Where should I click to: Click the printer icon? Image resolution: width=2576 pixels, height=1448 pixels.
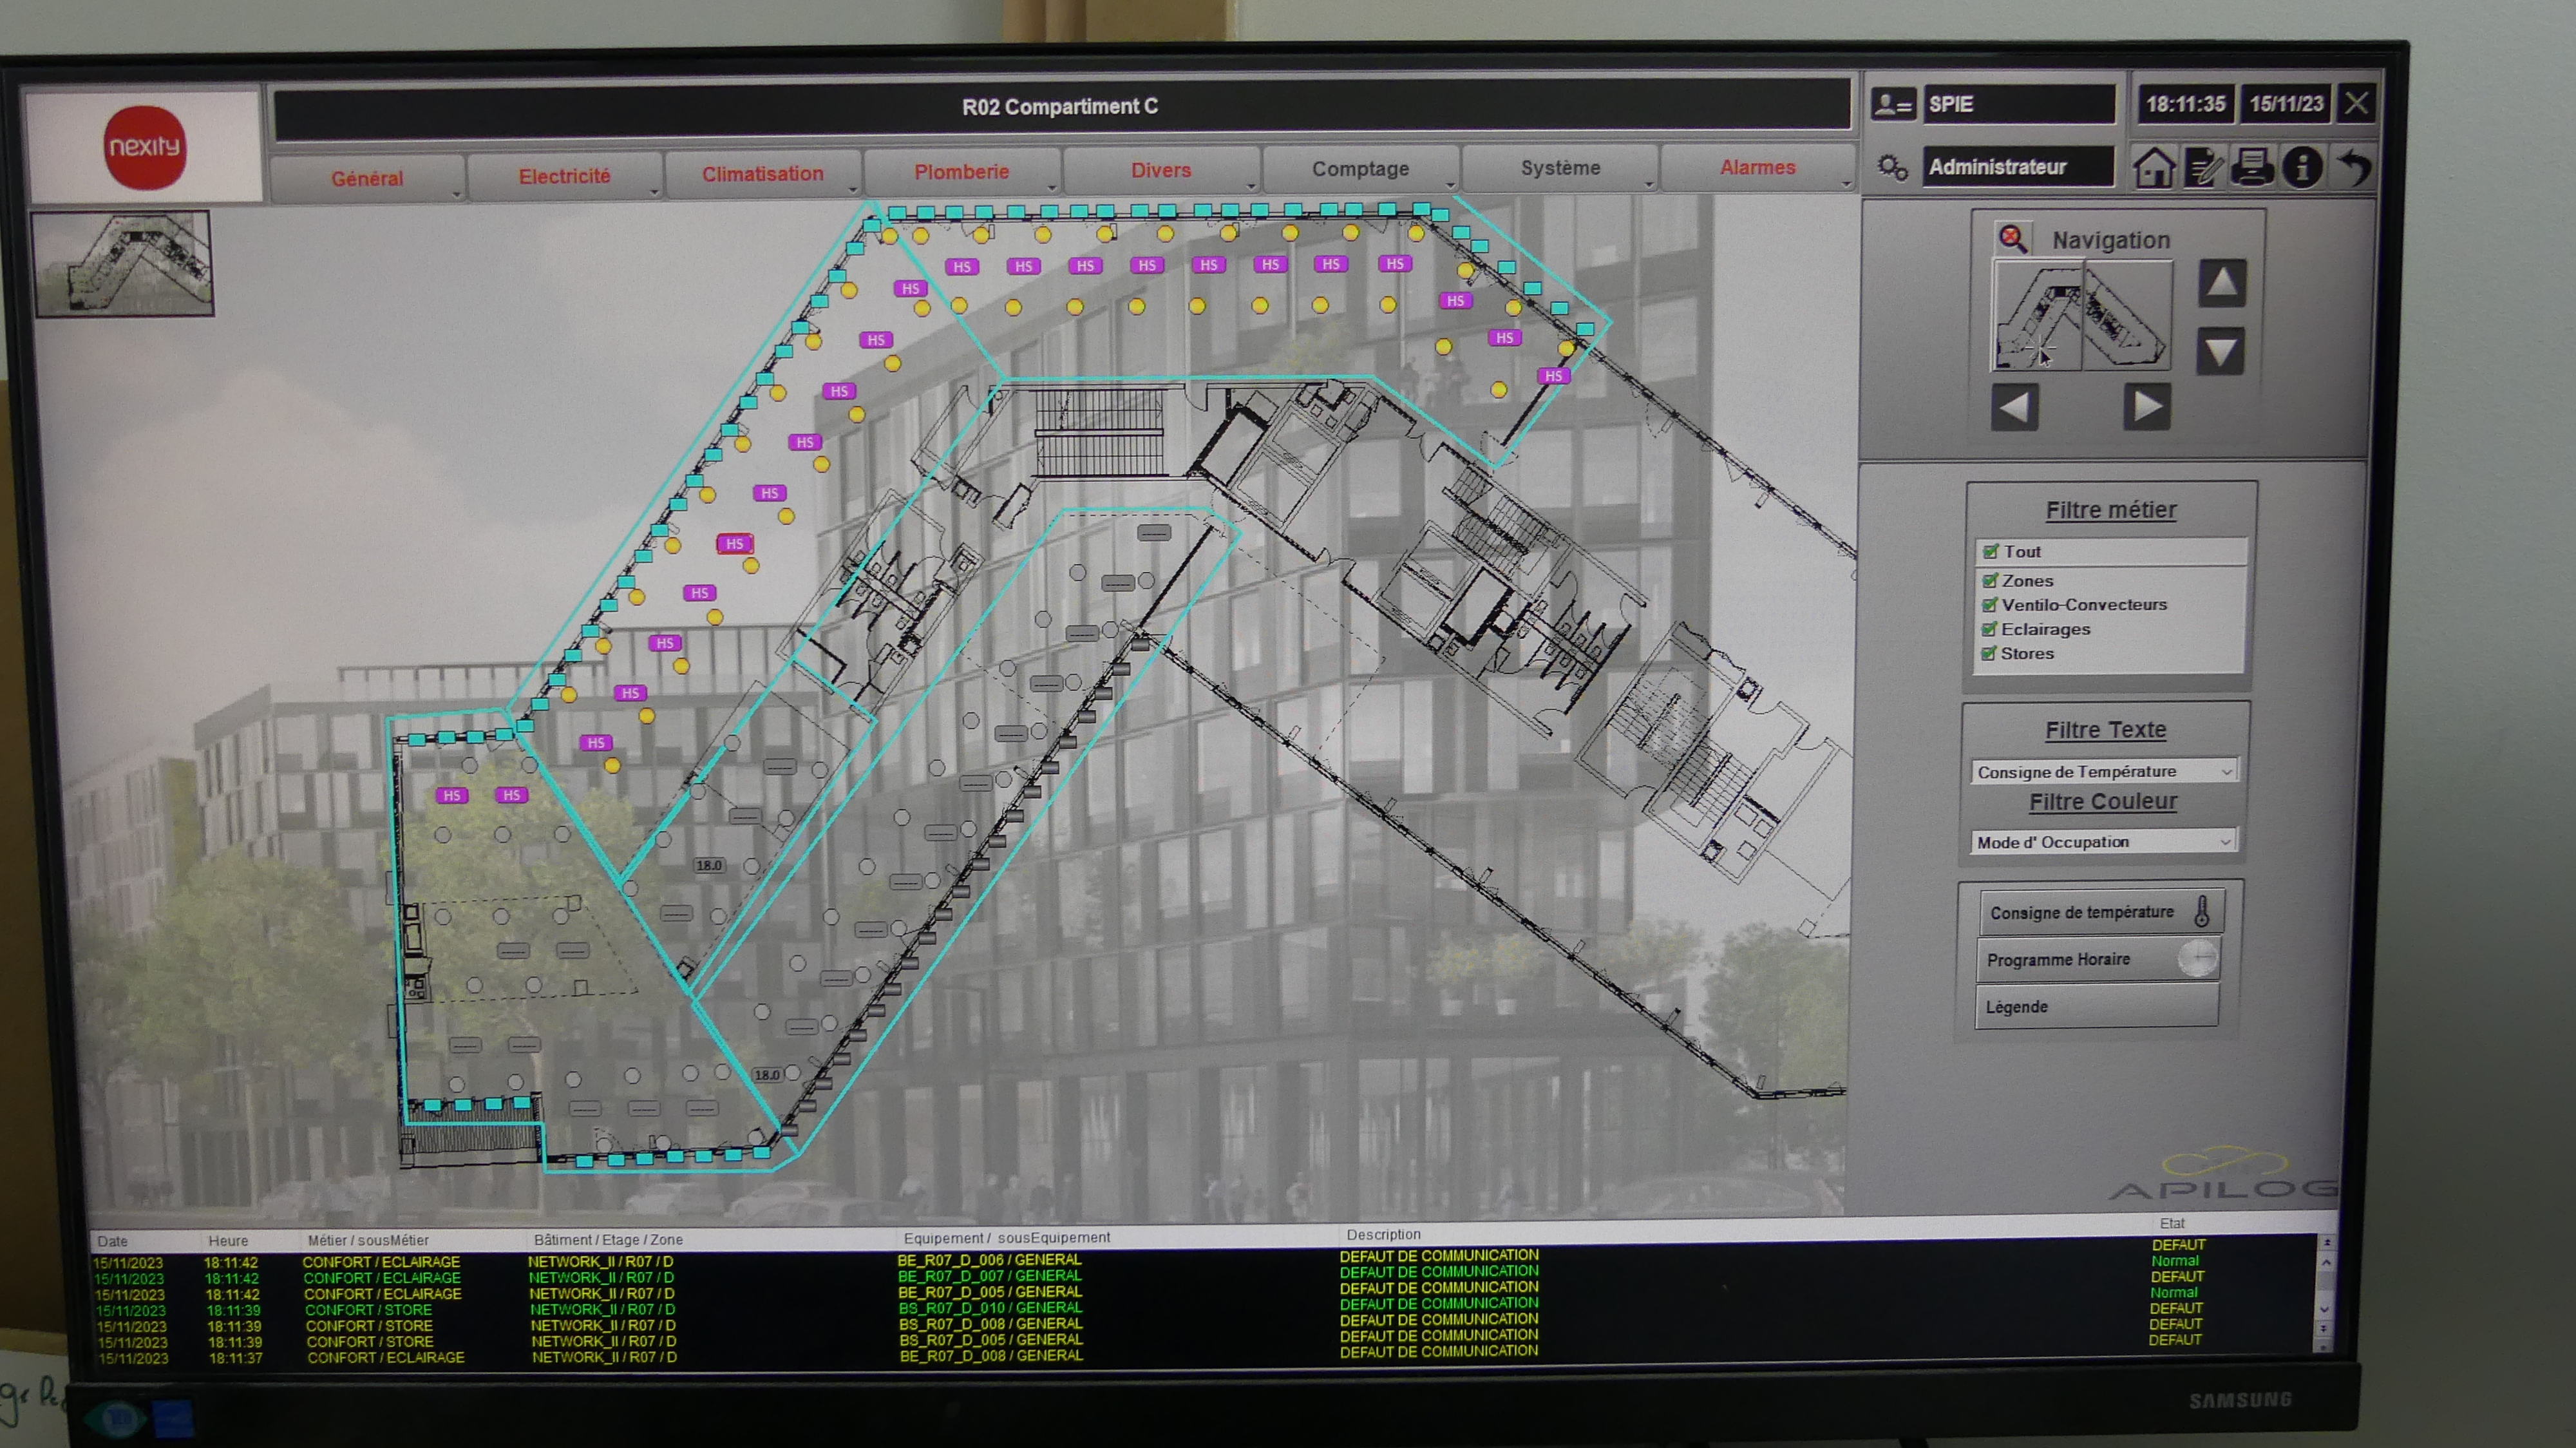tap(2252, 166)
